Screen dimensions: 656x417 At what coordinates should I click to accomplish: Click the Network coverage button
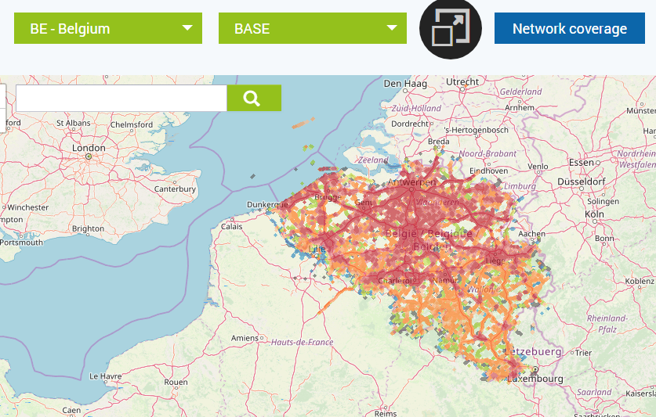tap(570, 28)
